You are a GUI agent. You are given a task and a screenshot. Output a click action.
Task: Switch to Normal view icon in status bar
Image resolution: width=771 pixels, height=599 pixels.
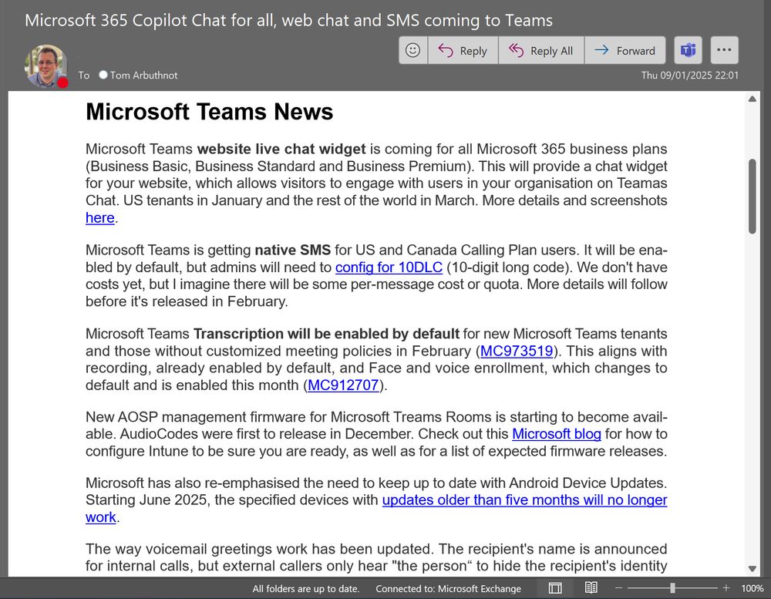tap(555, 588)
